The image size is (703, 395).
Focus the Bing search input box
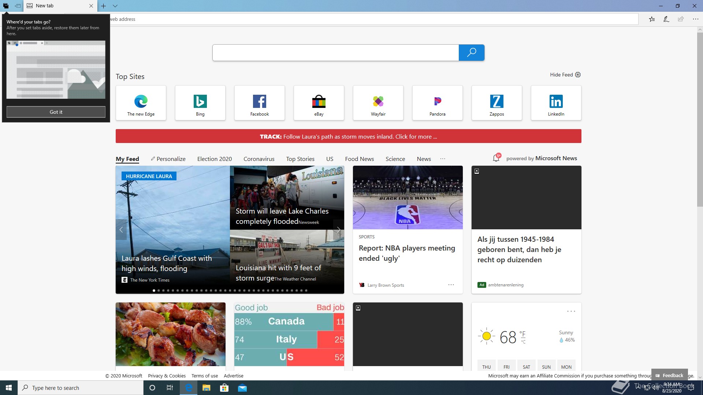pyautogui.click(x=335, y=53)
